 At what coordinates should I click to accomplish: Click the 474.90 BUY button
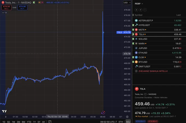tap(22, 7)
